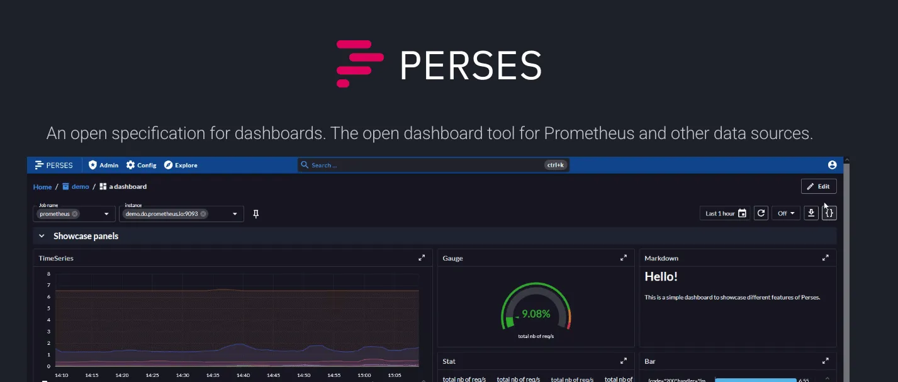Click the Bar panel title
The height and width of the screenshot is (382, 898).
point(650,361)
